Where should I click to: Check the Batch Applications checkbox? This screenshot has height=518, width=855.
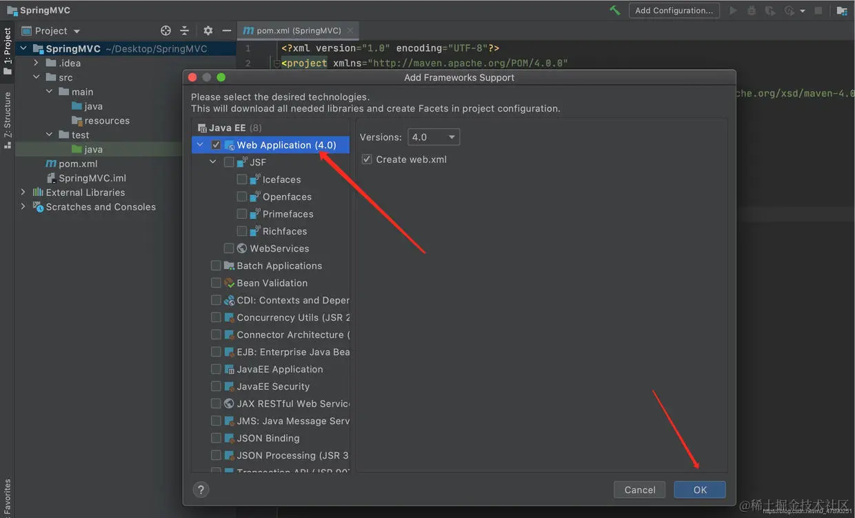(x=216, y=266)
